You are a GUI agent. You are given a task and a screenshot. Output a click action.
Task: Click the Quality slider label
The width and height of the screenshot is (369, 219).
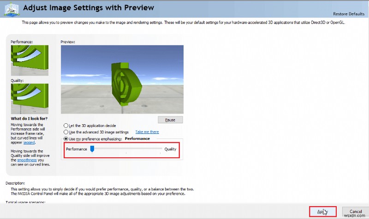(170, 149)
